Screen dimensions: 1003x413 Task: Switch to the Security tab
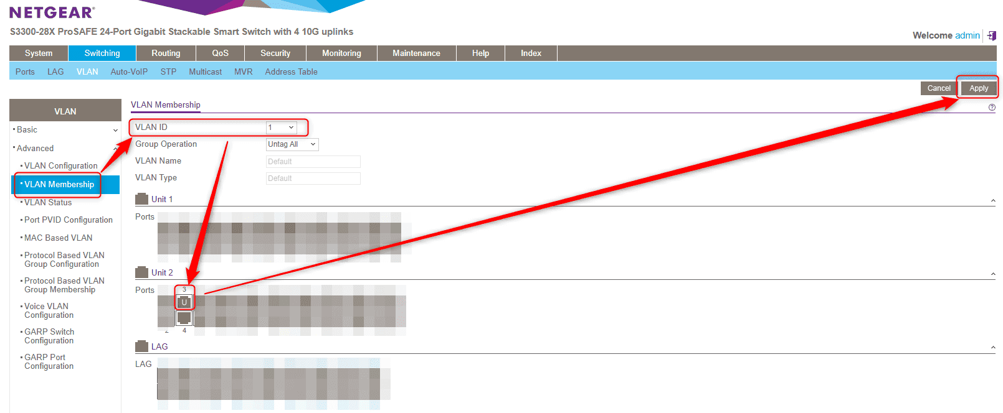click(x=275, y=53)
